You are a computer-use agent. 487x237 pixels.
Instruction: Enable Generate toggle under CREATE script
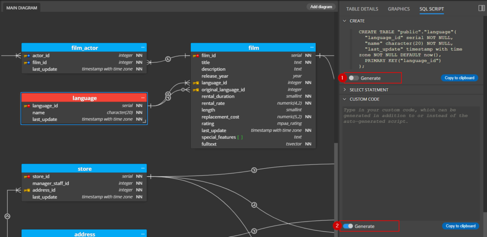coord(353,78)
